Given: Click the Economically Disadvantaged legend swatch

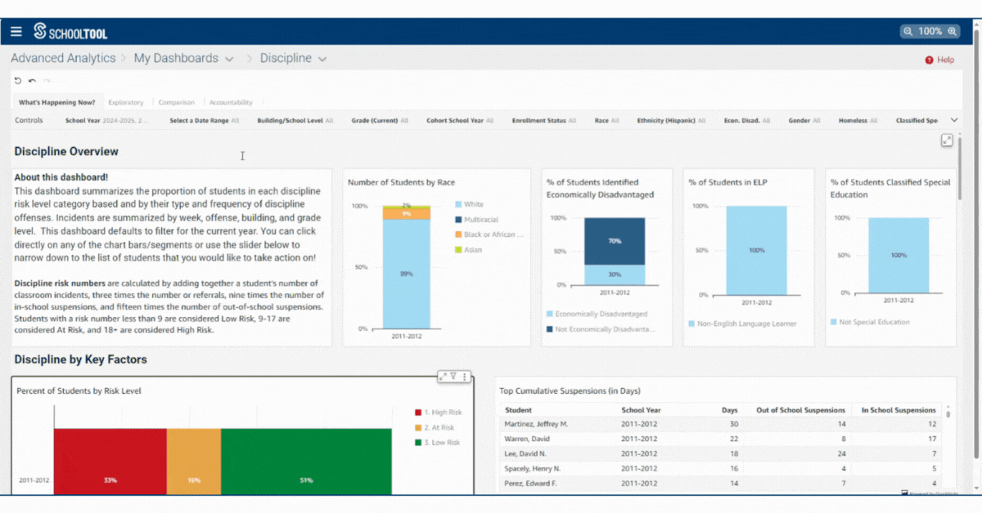Looking at the screenshot, I should pyautogui.click(x=550, y=314).
